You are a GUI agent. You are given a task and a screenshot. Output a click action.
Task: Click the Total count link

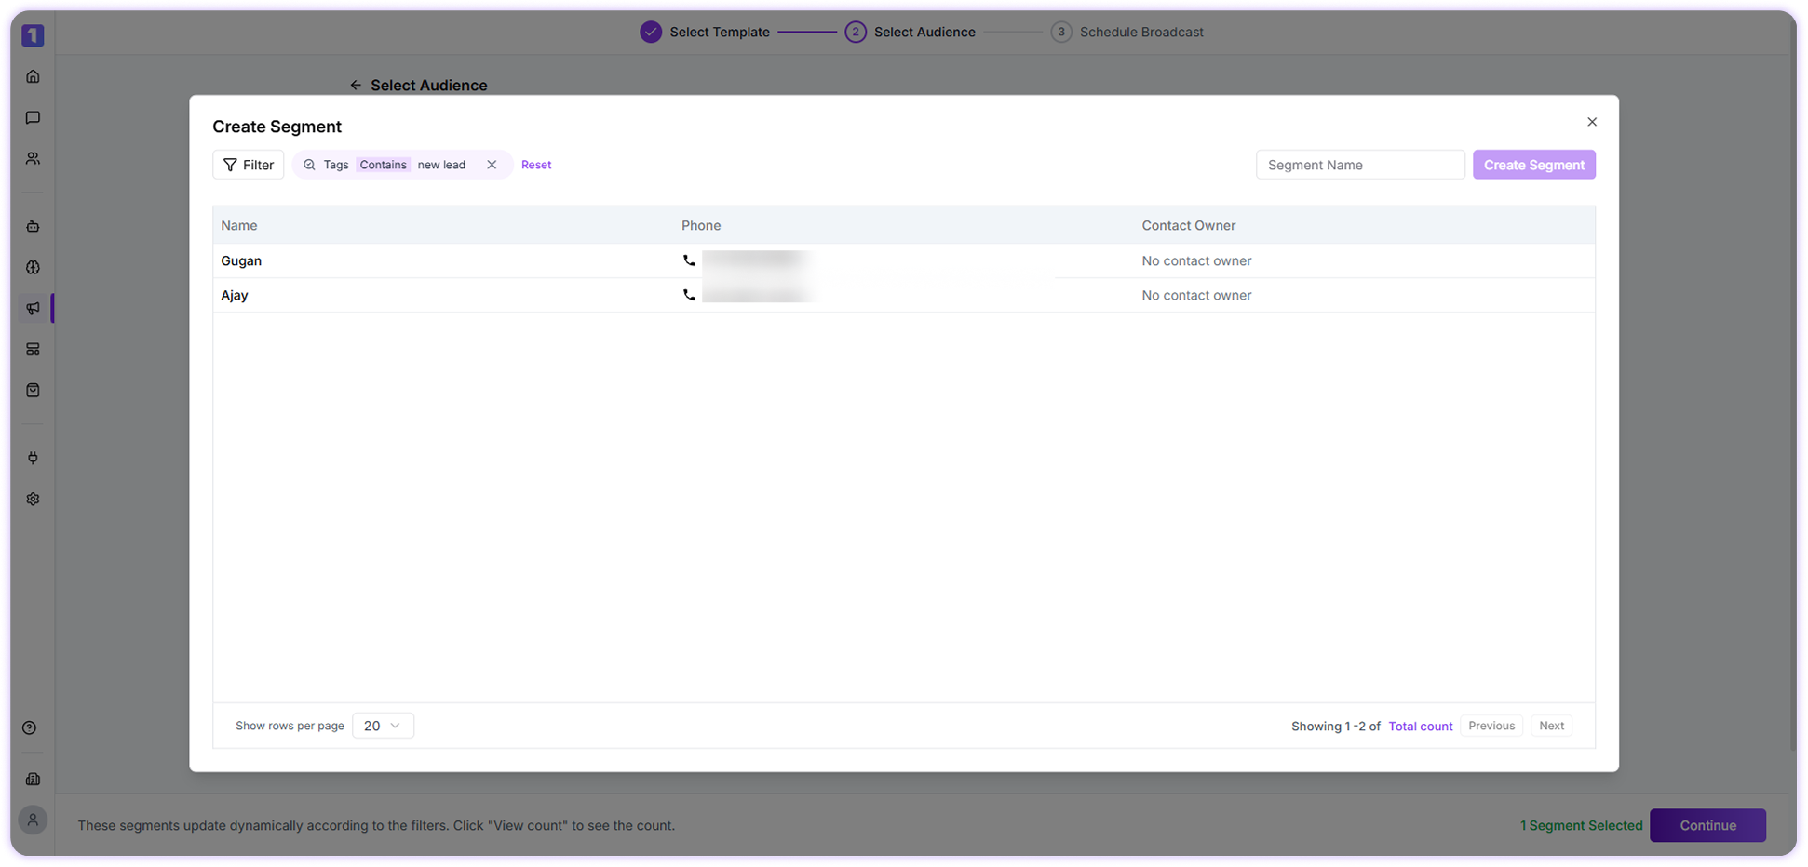coord(1420,725)
